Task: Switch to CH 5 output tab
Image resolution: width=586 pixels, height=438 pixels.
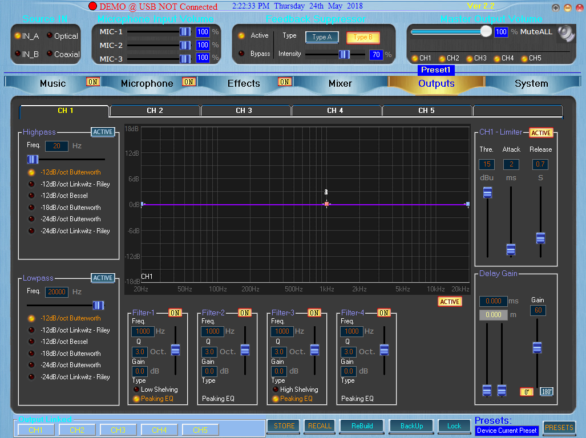Action: (x=426, y=111)
